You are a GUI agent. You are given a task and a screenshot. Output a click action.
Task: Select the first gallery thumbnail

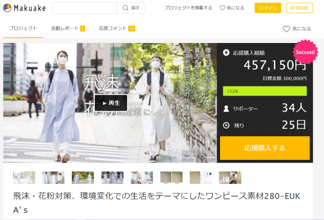click(x=24, y=178)
